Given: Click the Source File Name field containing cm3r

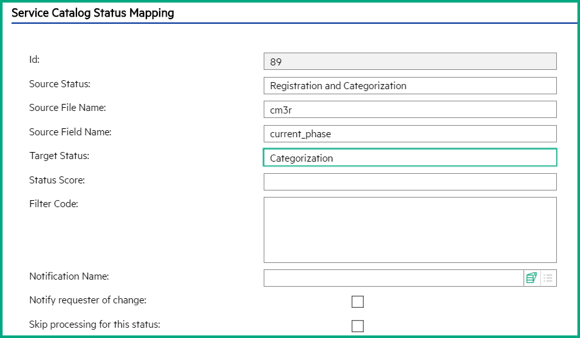Looking at the screenshot, I should point(410,110).
